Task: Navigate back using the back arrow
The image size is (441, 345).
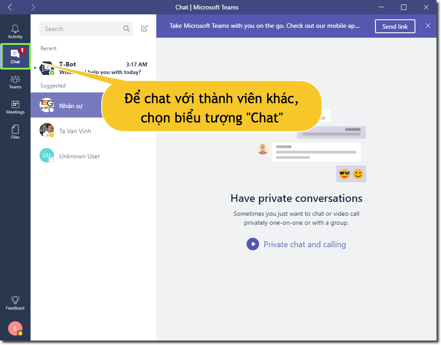Action: [x=10, y=7]
